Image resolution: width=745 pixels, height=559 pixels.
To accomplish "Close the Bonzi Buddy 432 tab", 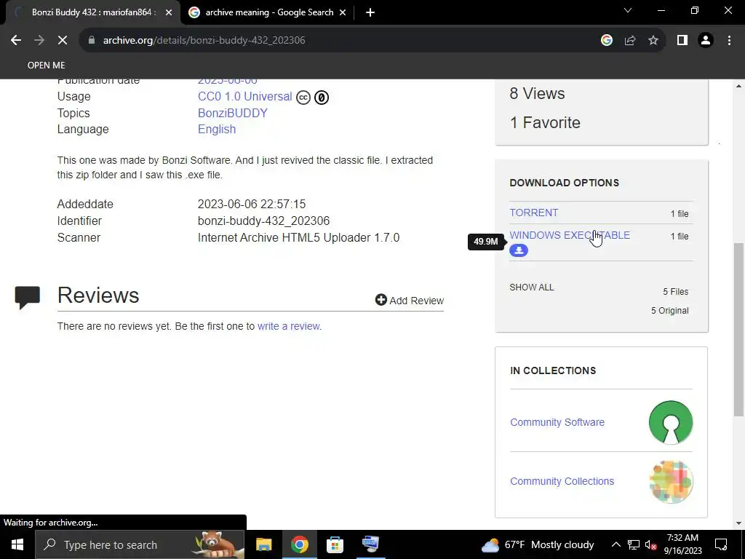I will 169,12.
